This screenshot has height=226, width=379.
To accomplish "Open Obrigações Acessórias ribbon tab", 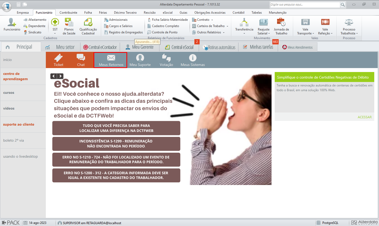I will [210, 13].
